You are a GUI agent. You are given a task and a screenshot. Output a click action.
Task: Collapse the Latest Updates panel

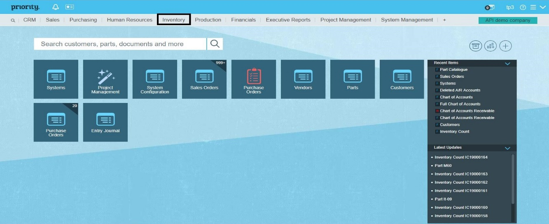point(507,148)
